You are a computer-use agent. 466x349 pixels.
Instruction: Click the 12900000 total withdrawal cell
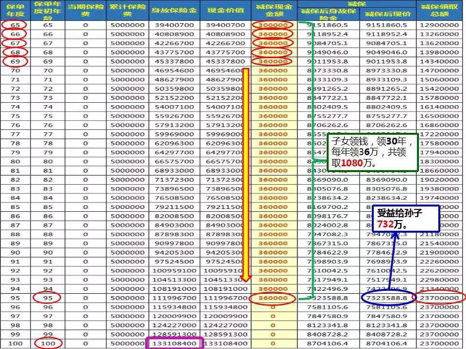(x=440, y=25)
